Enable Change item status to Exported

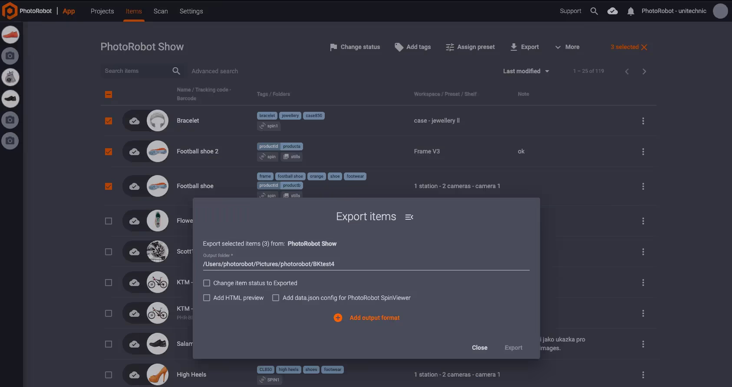coord(207,283)
